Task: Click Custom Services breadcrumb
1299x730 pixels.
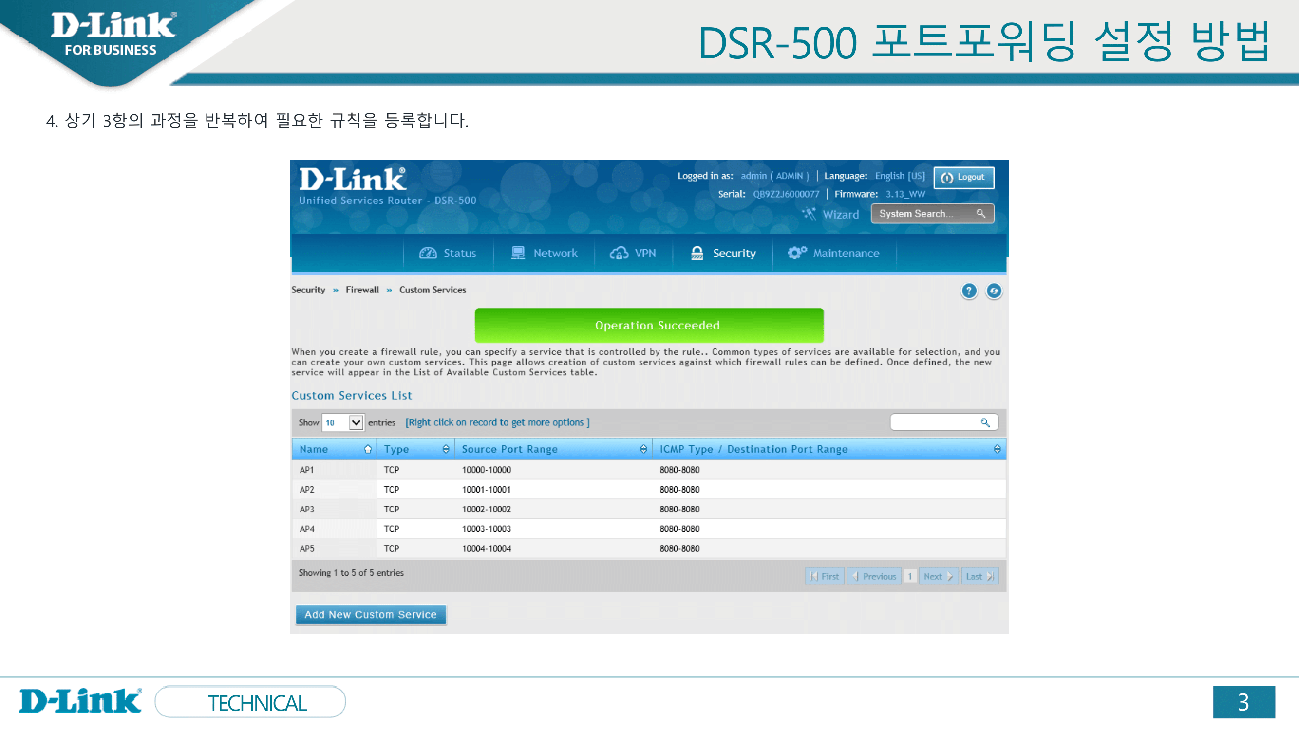Action: [x=433, y=290]
